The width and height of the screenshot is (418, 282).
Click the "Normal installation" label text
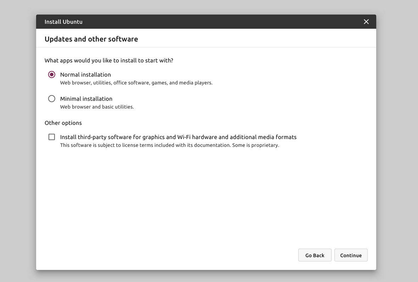pyautogui.click(x=85, y=74)
